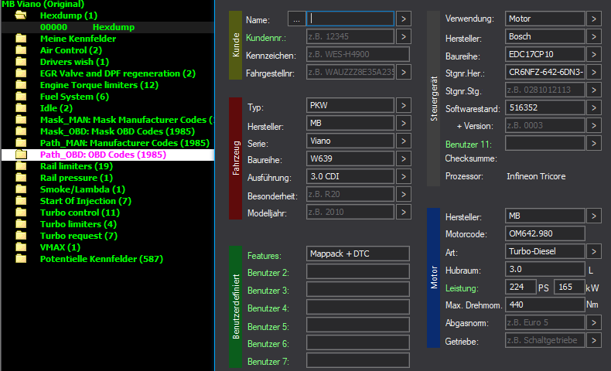Open arrow next to Baureihe EDC17CP10 field
The image size is (611, 371).
tap(594, 55)
